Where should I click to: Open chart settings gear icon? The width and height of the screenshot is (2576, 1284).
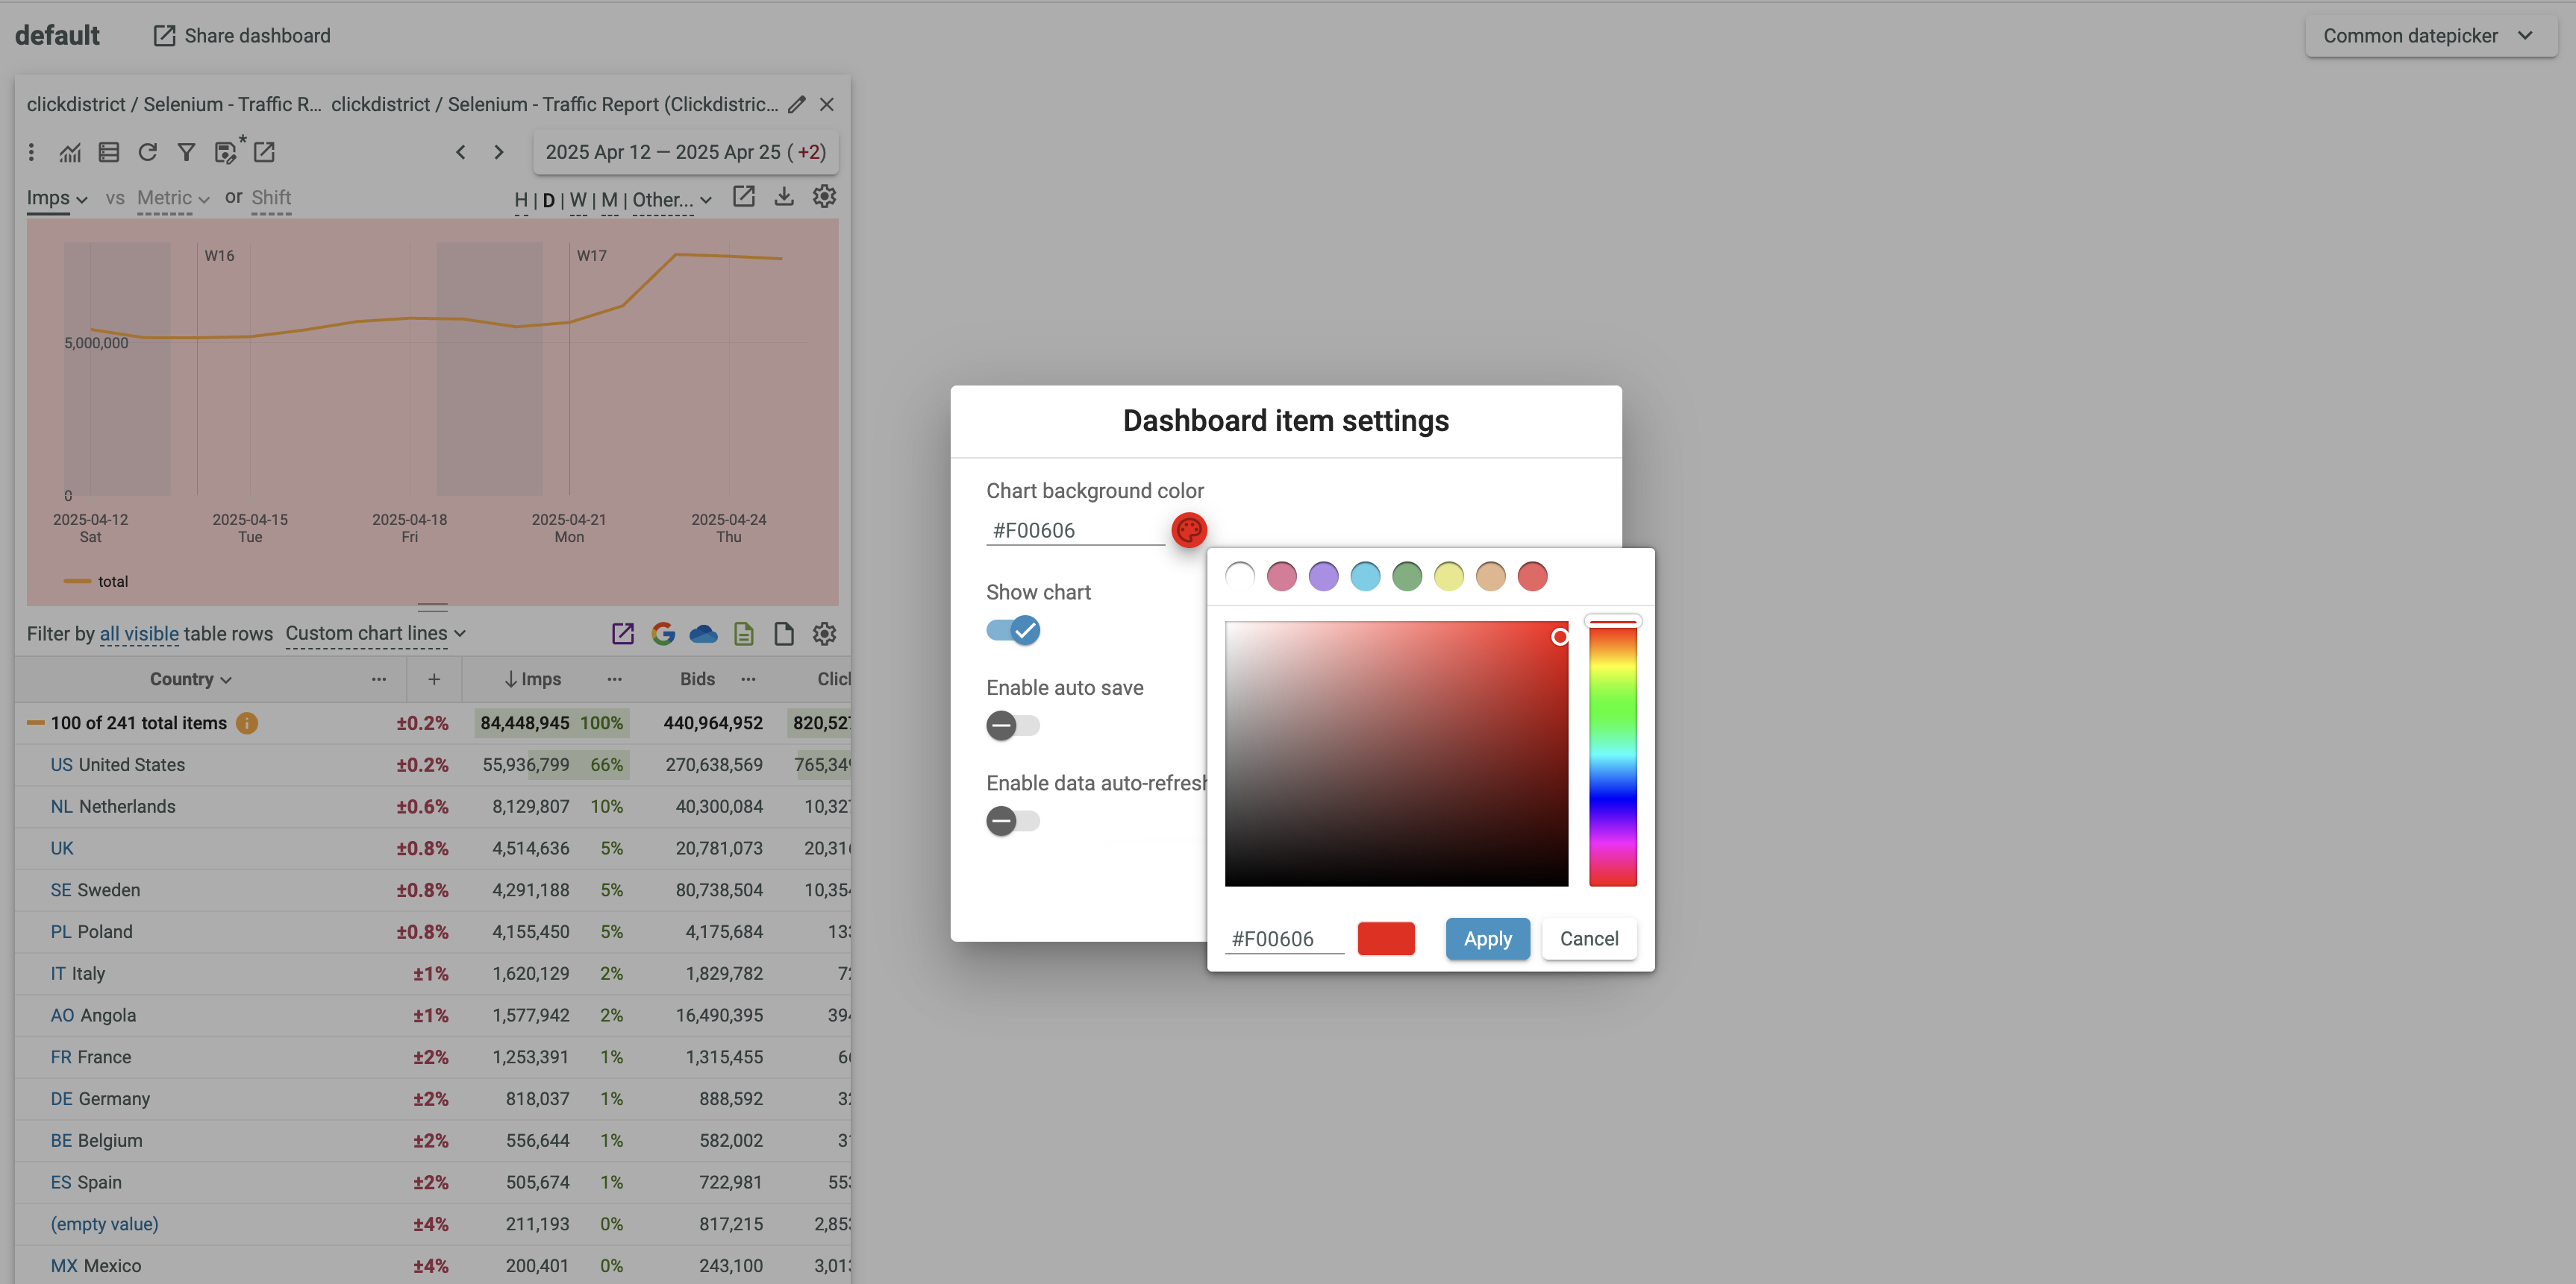coord(824,197)
